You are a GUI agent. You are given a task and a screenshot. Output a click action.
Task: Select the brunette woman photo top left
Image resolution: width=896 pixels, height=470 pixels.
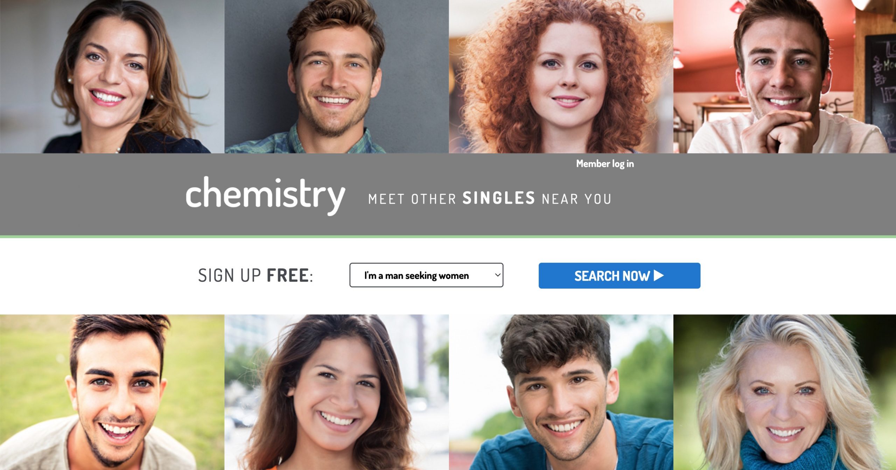(112, 77)
